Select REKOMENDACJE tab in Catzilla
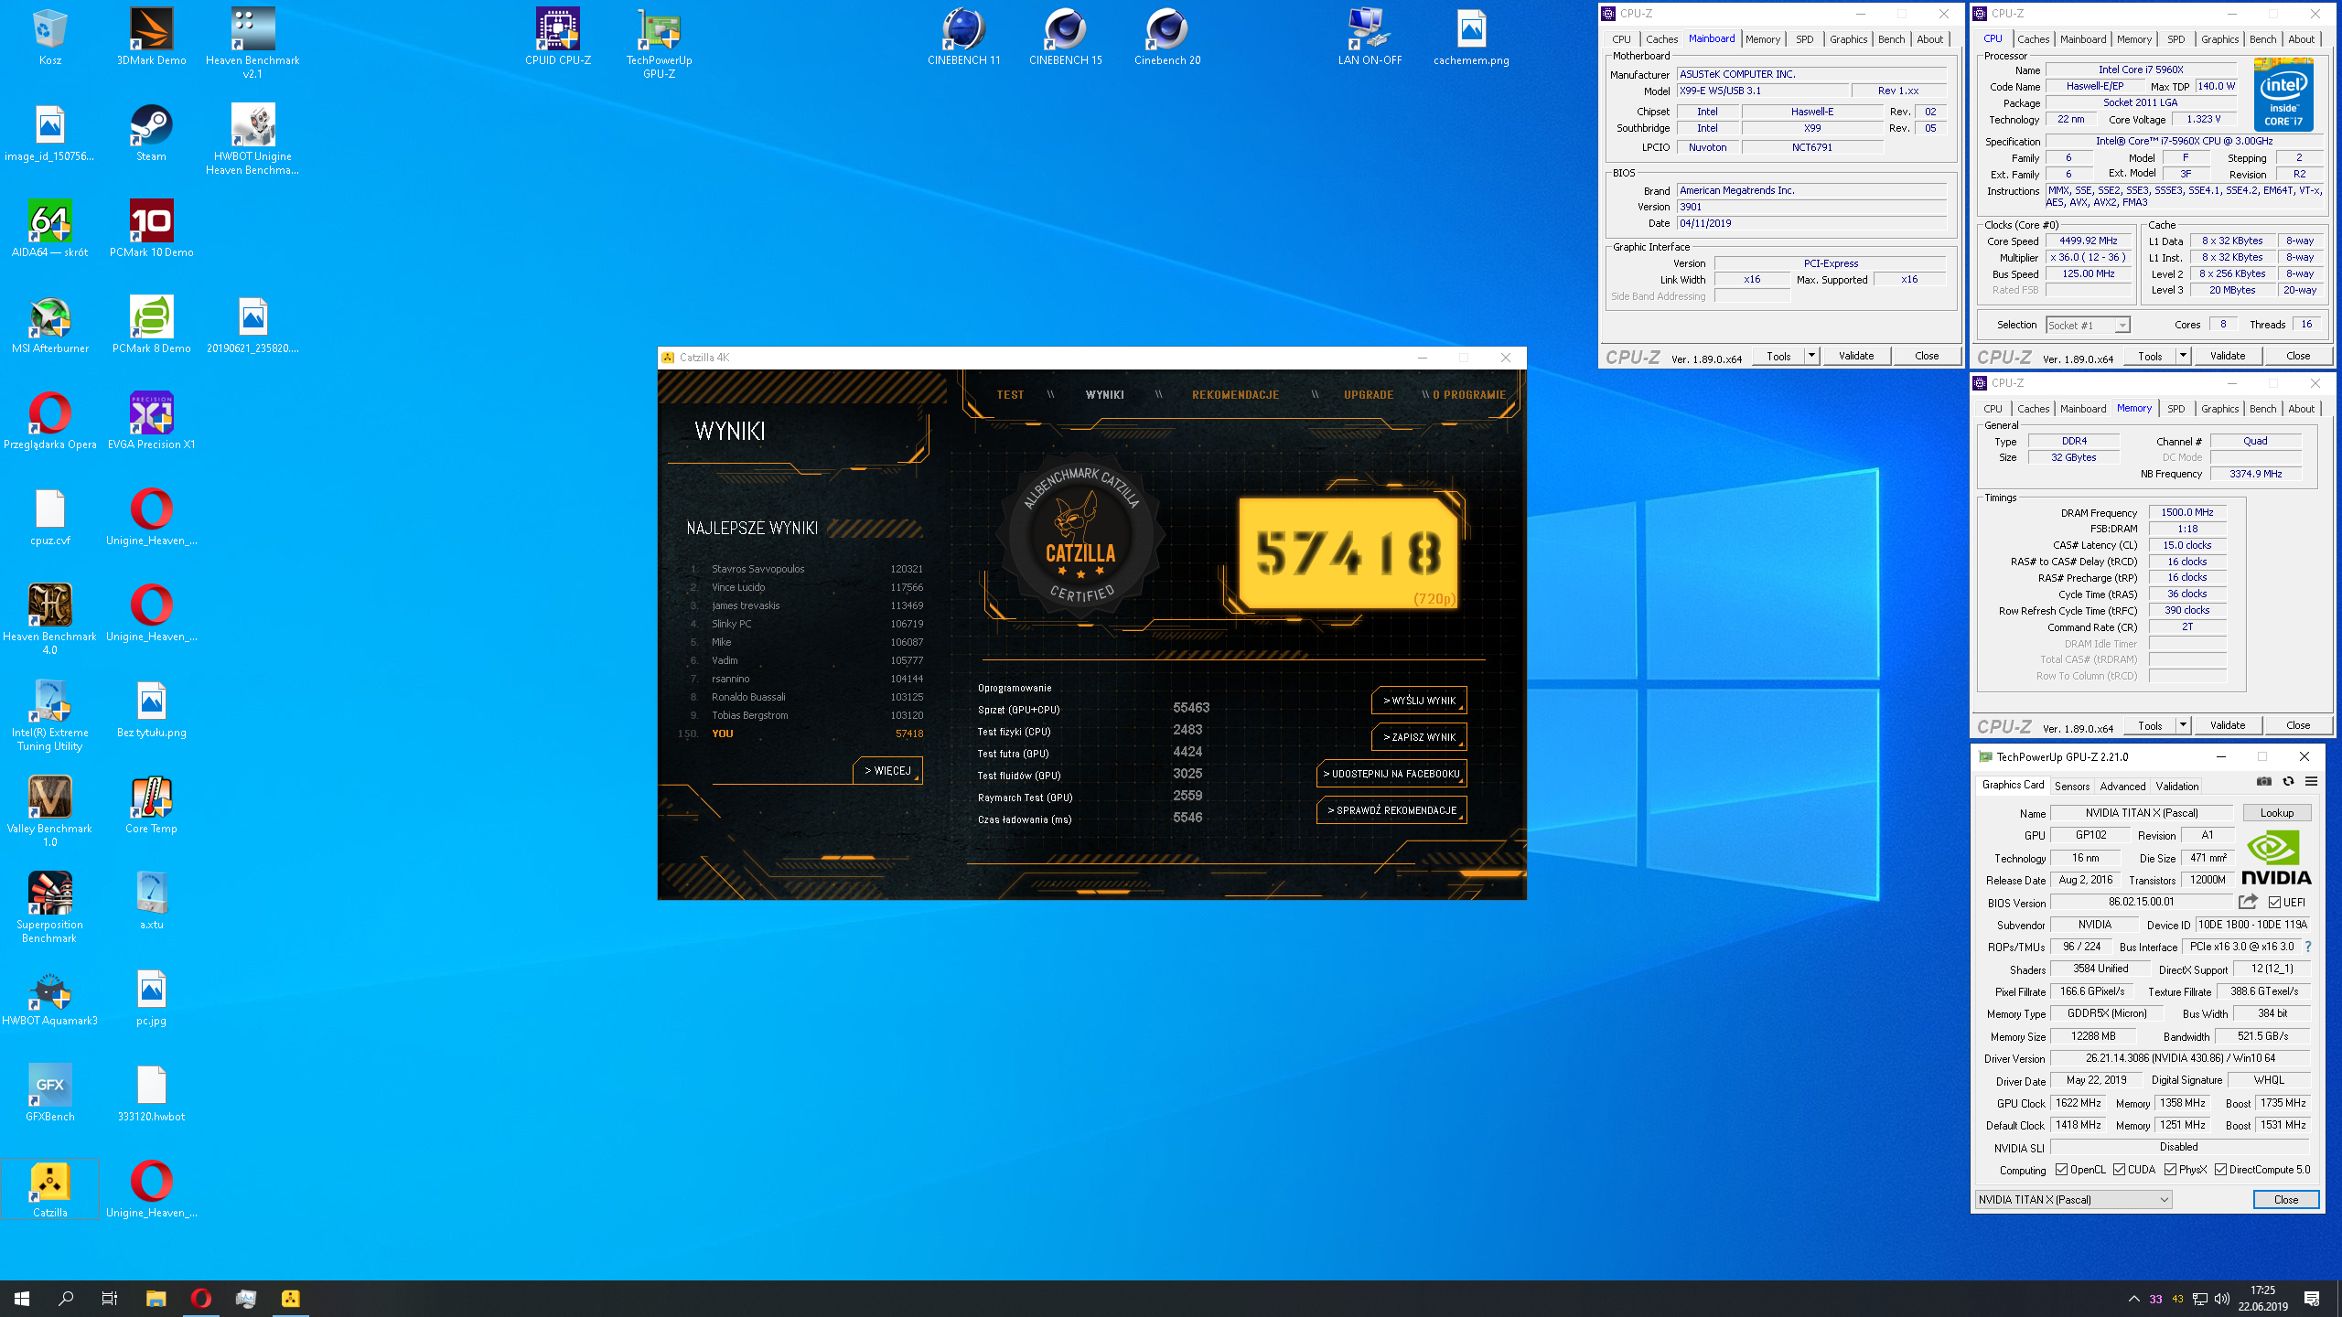Viewport: 2342px width, 1317px height. [1235, 395]
